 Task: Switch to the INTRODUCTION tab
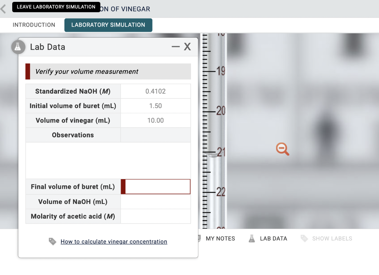34,25
